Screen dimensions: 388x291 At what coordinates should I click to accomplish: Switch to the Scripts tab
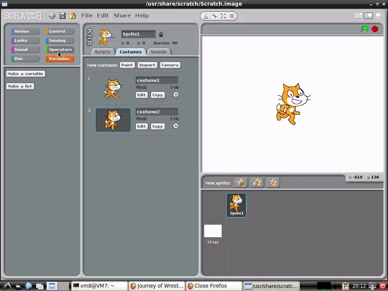(x=102, y=52)
